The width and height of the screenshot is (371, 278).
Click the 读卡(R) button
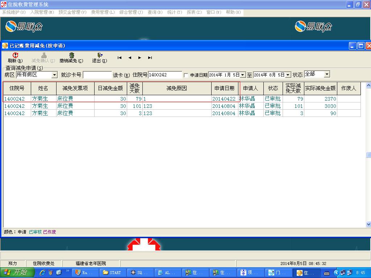pyautogui.click(x=121, y=75)
